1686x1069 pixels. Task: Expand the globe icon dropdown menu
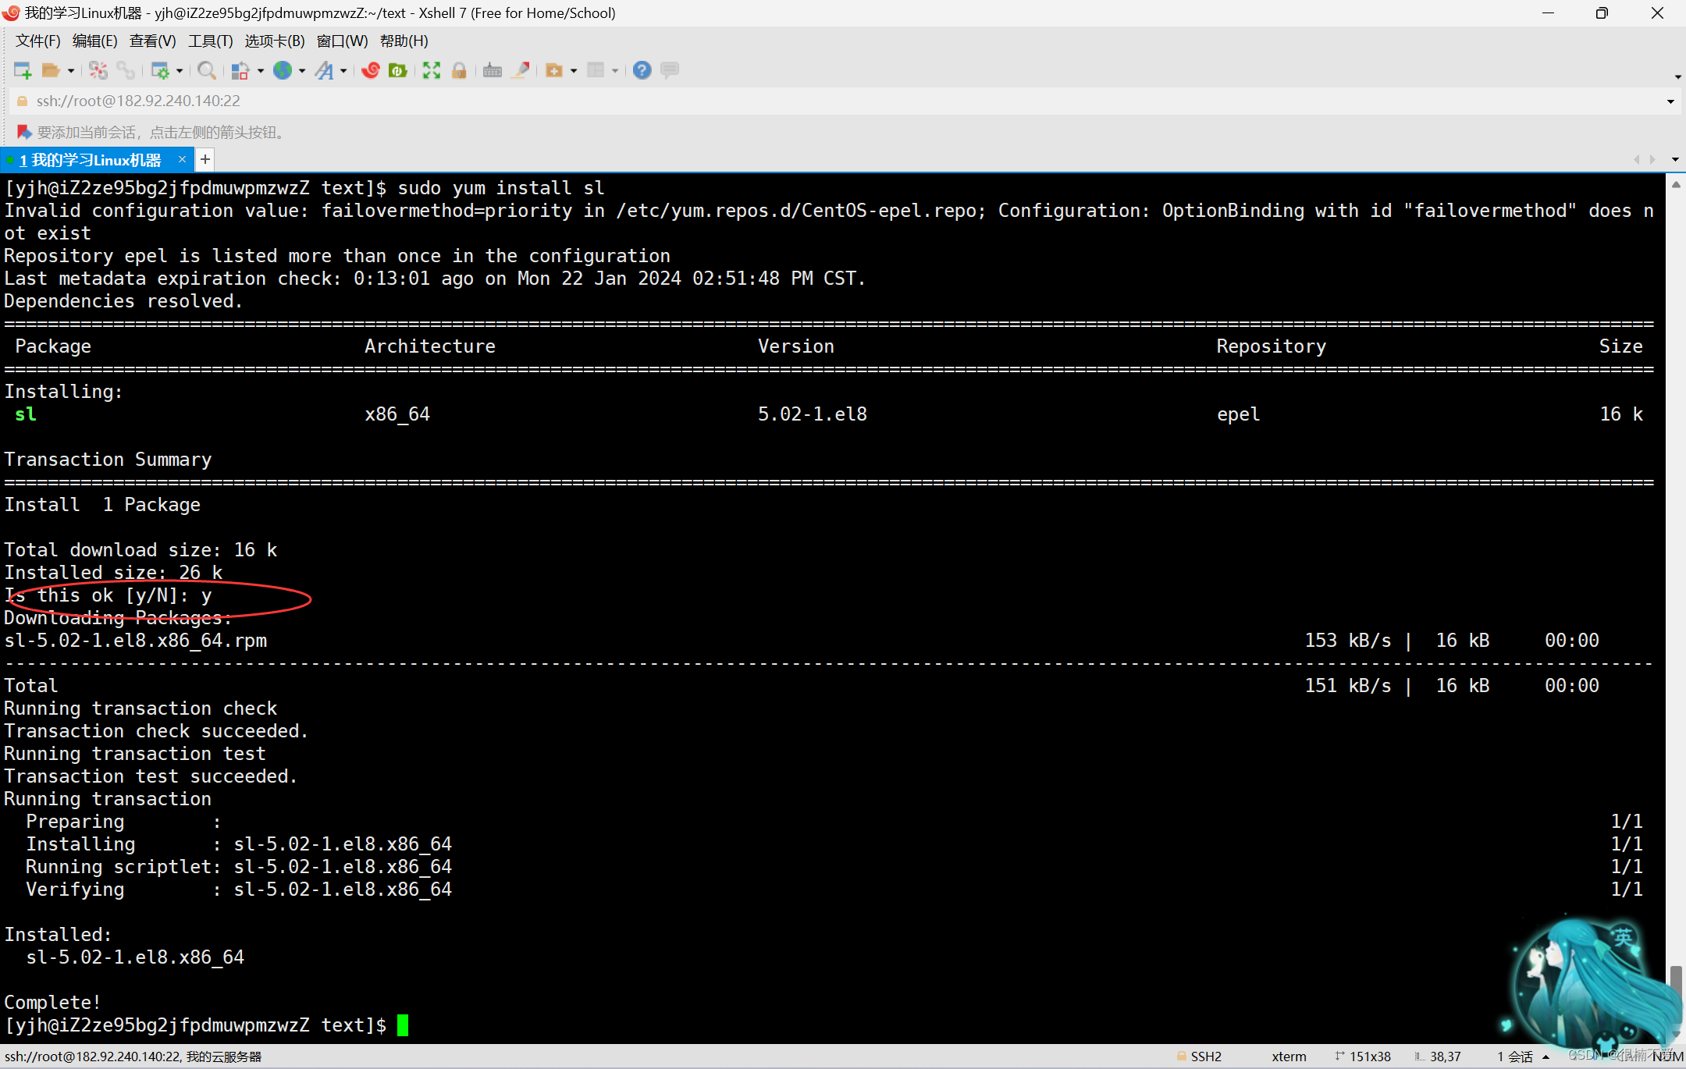[302, 70]
